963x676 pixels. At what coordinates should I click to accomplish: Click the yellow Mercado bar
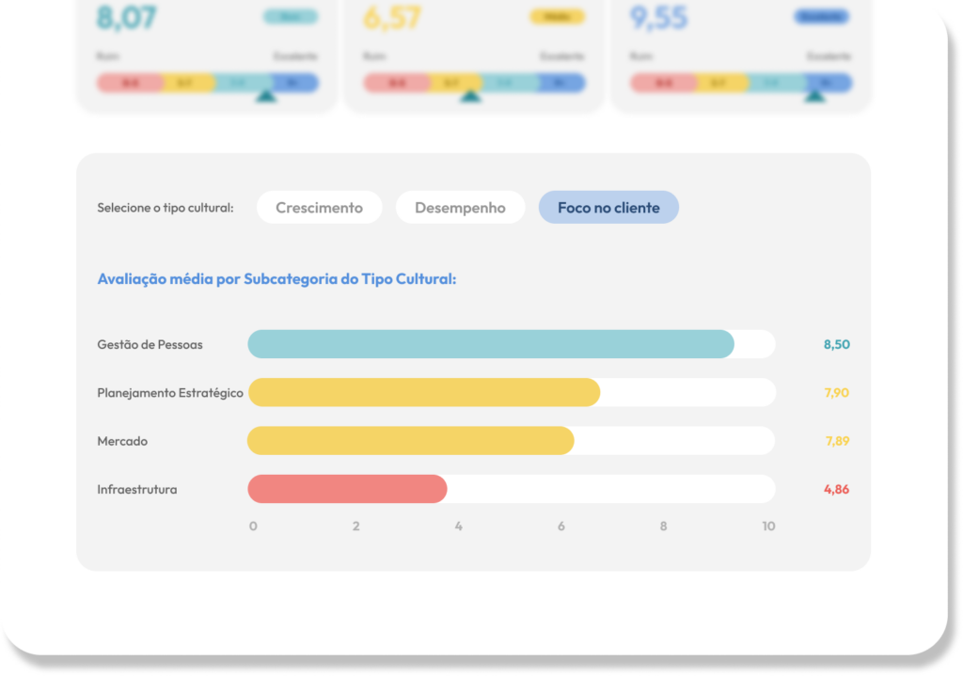point(410,441)
